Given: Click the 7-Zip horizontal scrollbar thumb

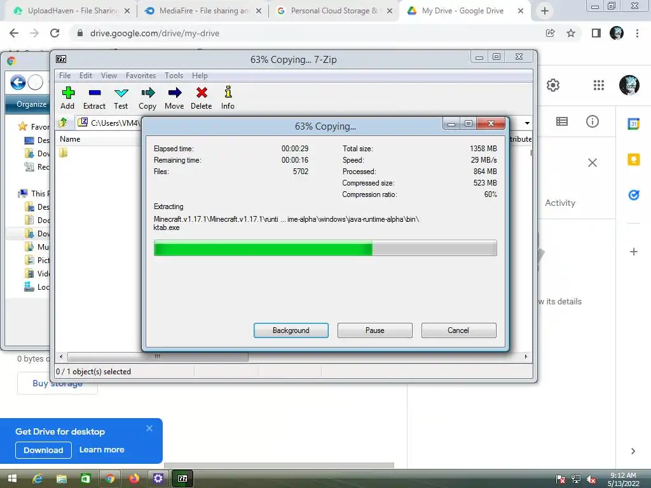Looking at the screenshot, I should (x=158, y=356).
